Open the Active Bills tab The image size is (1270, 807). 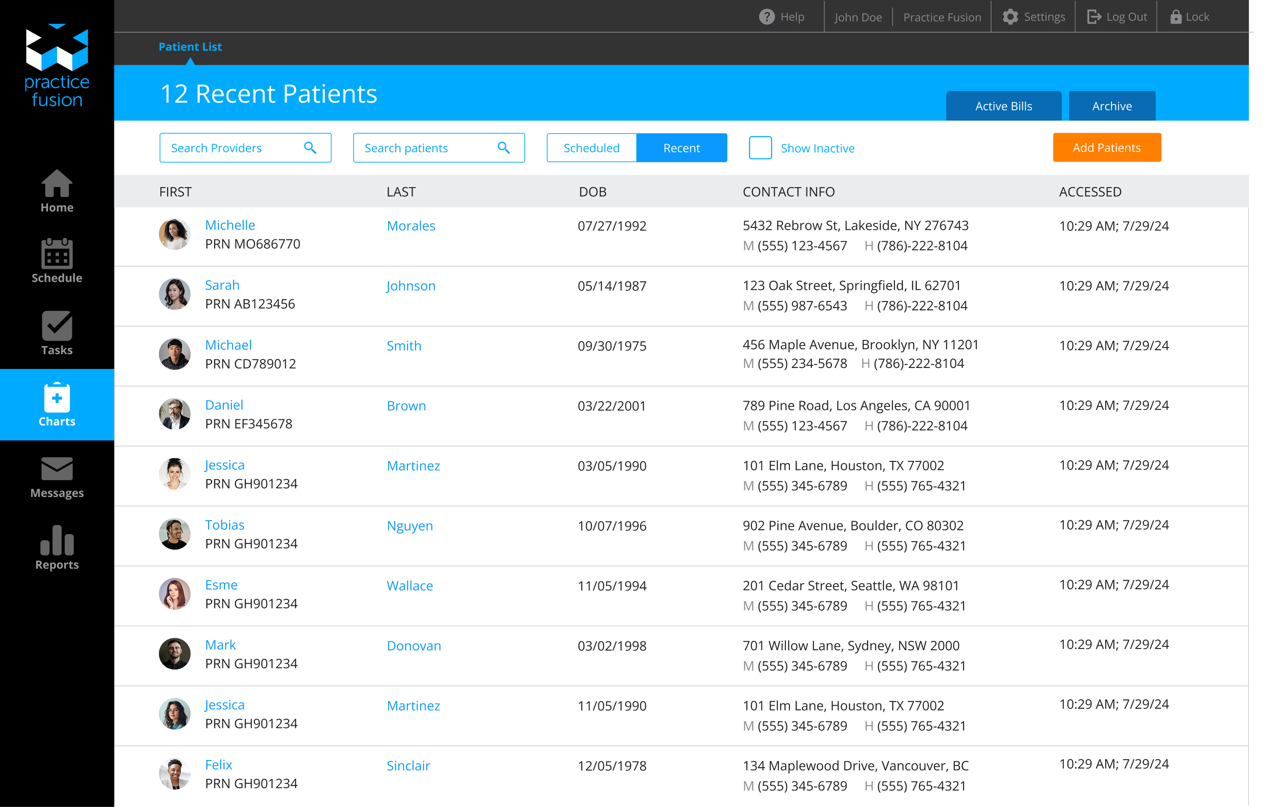[1003, 106]
